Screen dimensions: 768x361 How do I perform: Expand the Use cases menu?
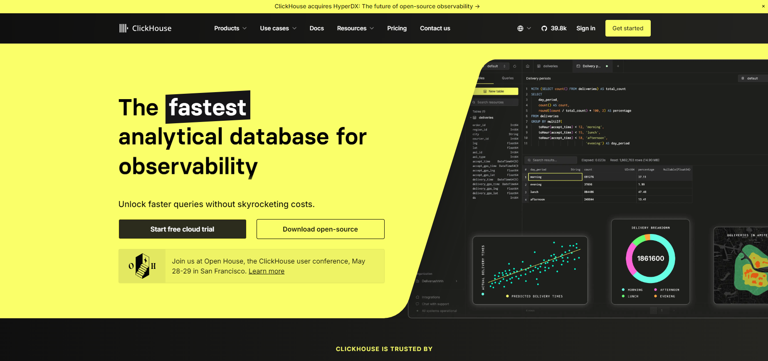(278, 28)
